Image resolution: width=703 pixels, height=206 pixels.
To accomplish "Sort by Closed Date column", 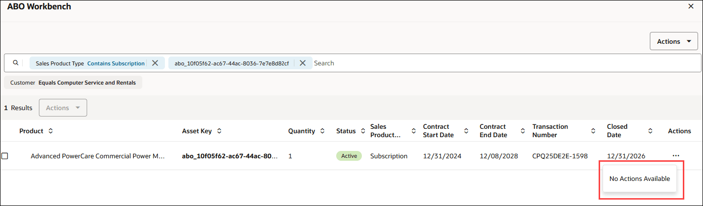I will pos(650,131).
